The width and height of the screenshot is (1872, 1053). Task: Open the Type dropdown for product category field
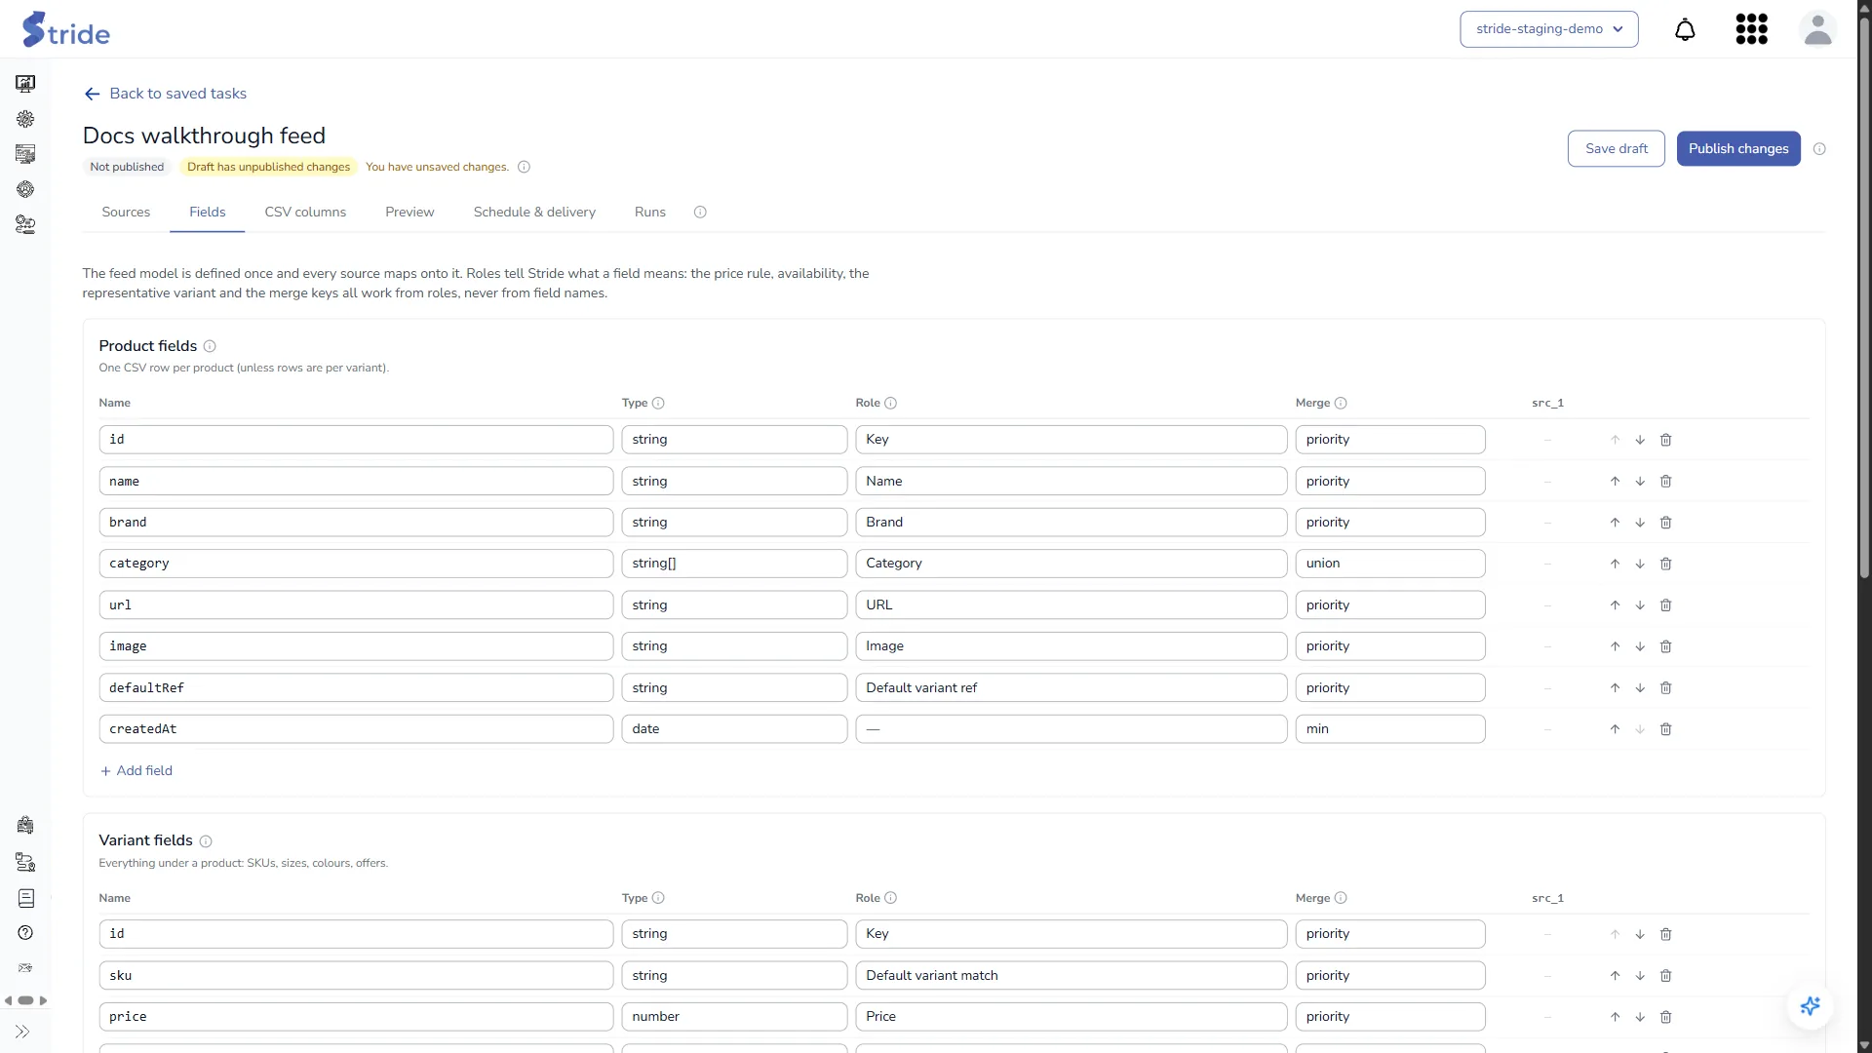pos(734,564)
